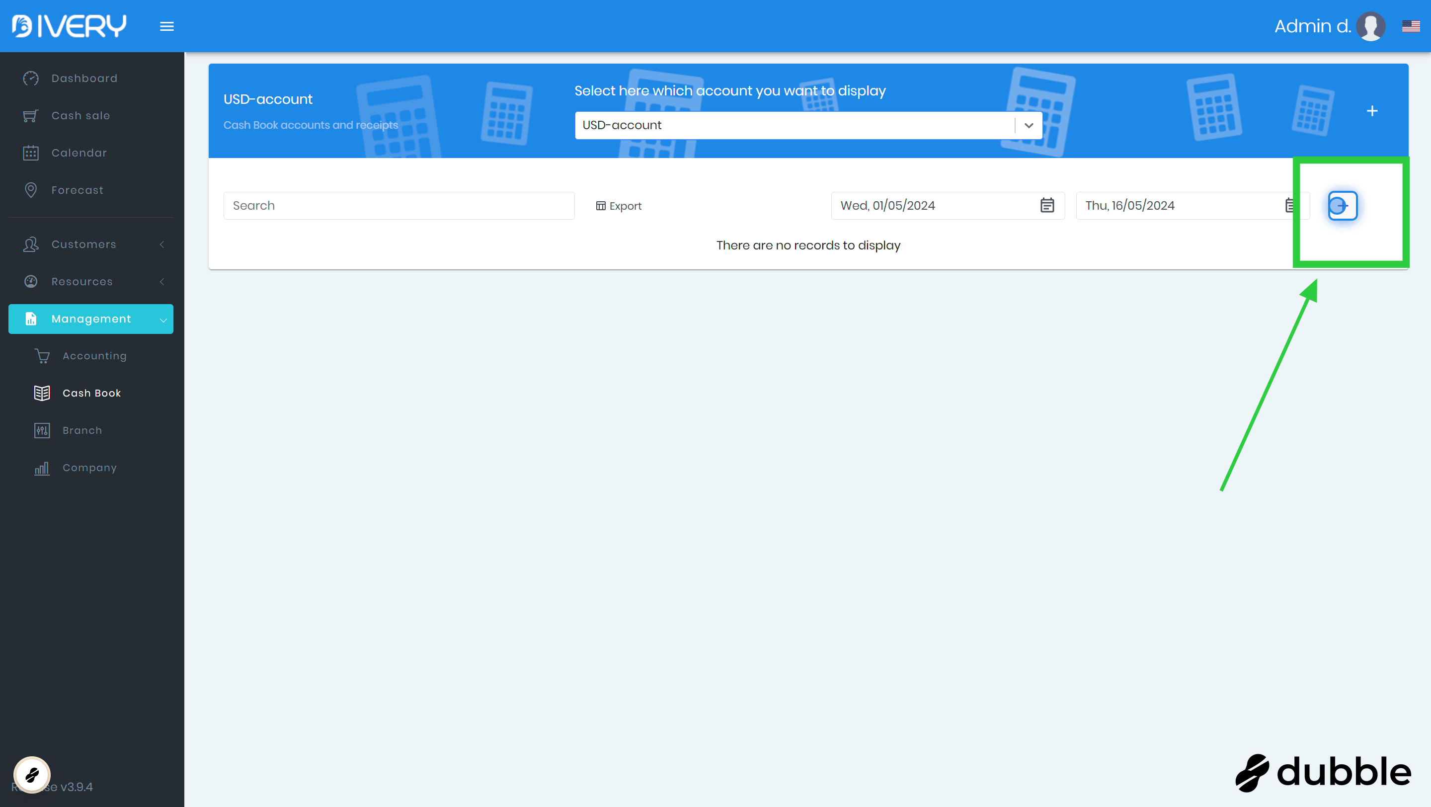Click the Divery logo

(70, 26)
